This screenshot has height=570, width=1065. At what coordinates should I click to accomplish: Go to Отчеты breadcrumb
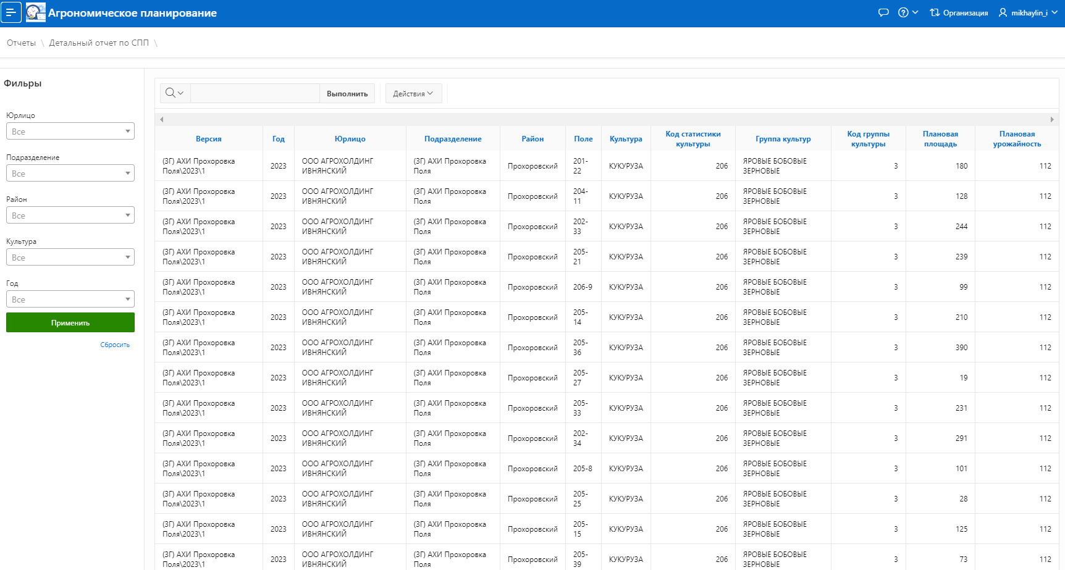pos(21,43)
